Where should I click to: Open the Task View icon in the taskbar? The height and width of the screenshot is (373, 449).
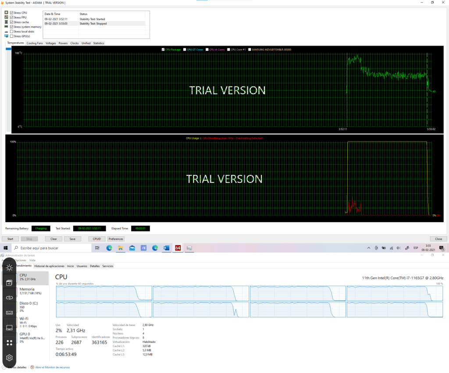pyautogui.click(x=98, y=248)
